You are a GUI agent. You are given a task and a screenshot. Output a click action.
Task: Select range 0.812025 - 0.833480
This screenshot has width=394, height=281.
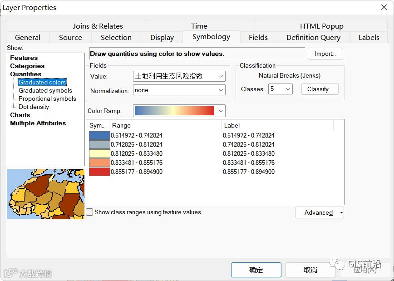137,153
